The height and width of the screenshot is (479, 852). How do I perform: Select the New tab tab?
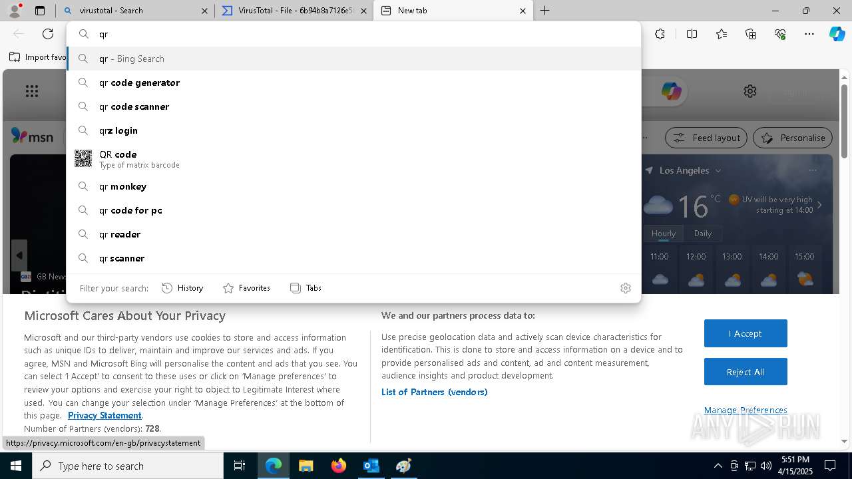pyautogui.click(x=453, y=11)
